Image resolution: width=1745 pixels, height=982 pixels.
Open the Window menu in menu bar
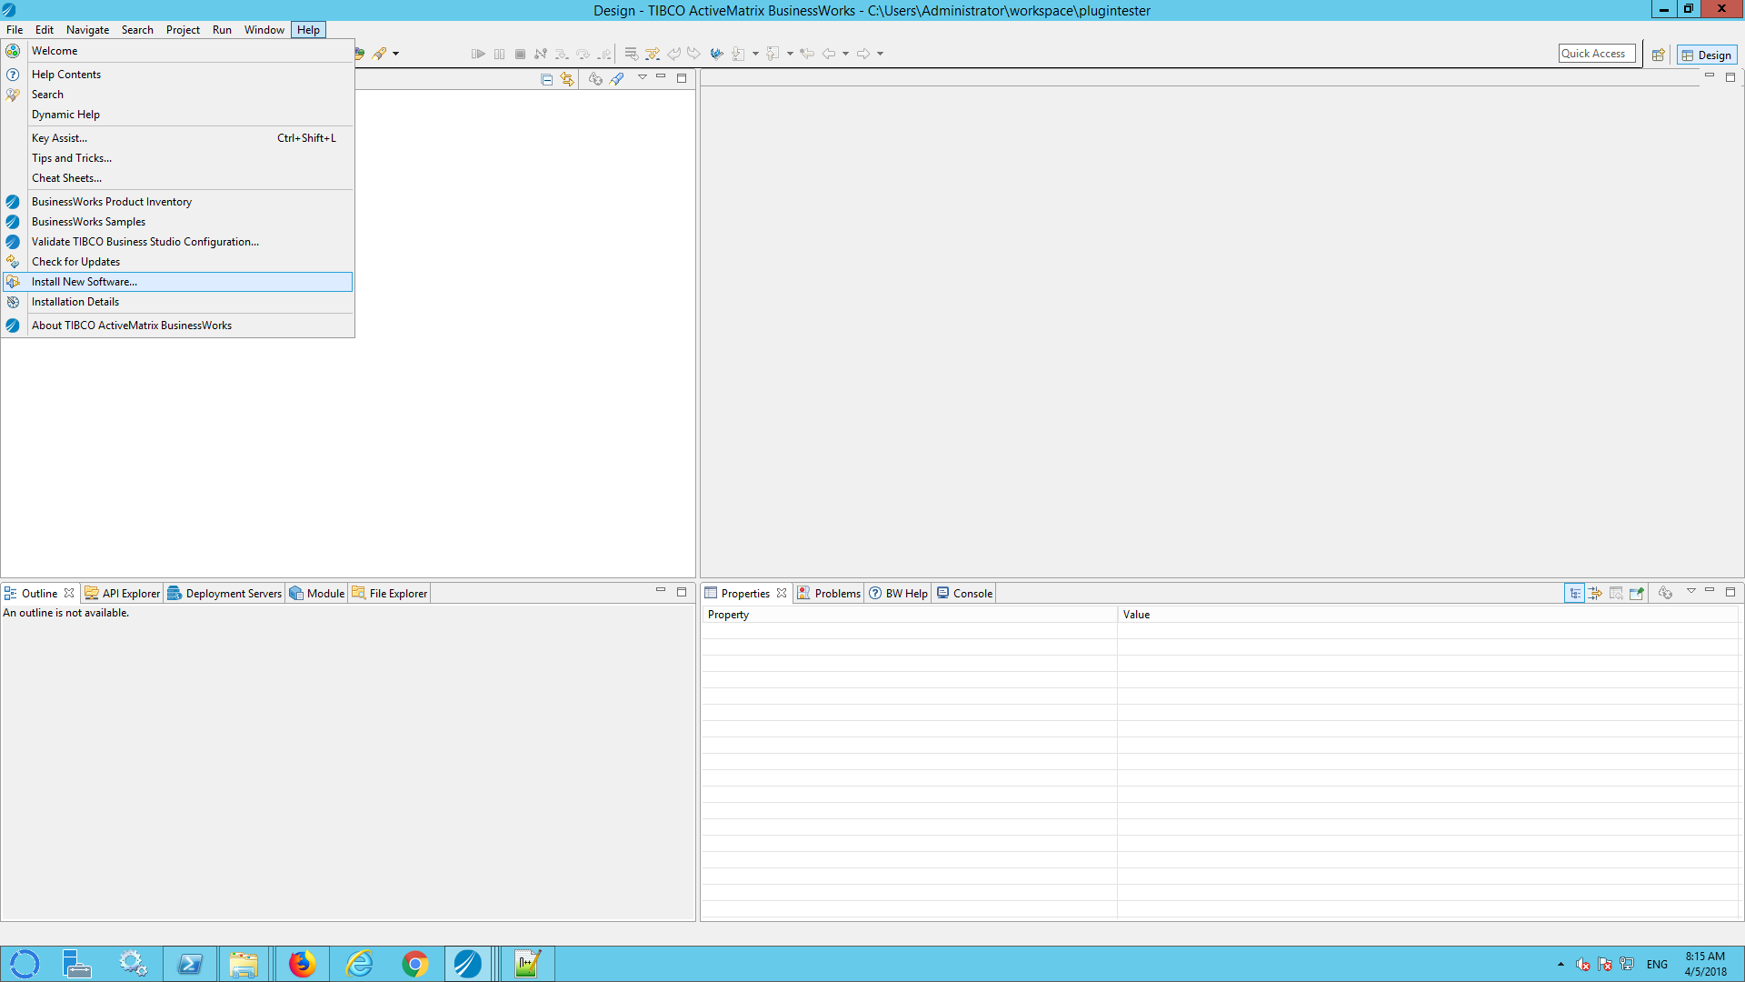click(x=264, y=30)
